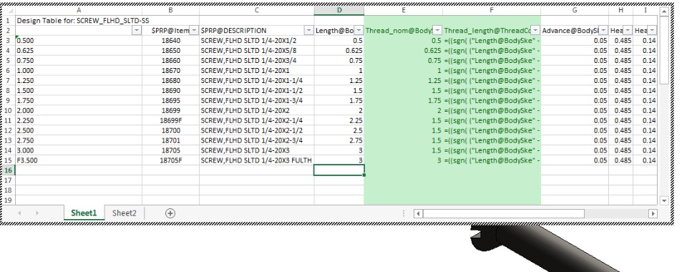The height and width of the screenshot is (272, 687).
Task: Open Thread_nom@Body column filter dropdown
Action: click(437, 30)
